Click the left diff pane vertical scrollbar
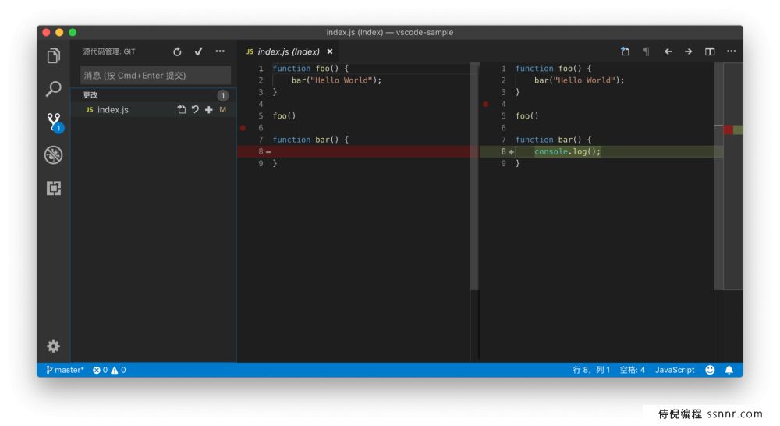 (x=474, y=176)
